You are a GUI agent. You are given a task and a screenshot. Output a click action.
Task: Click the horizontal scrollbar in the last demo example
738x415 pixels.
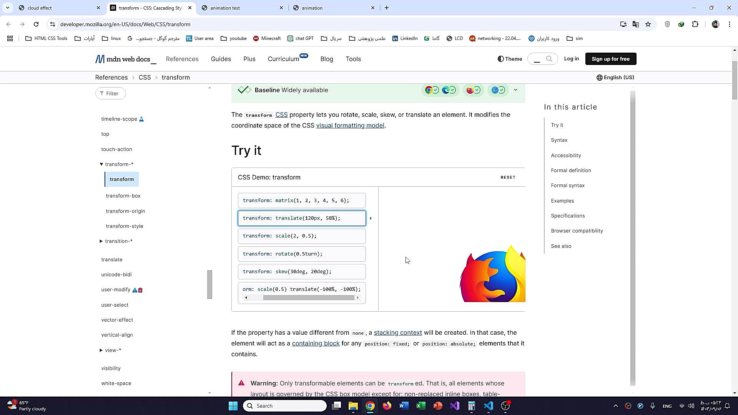309,298
